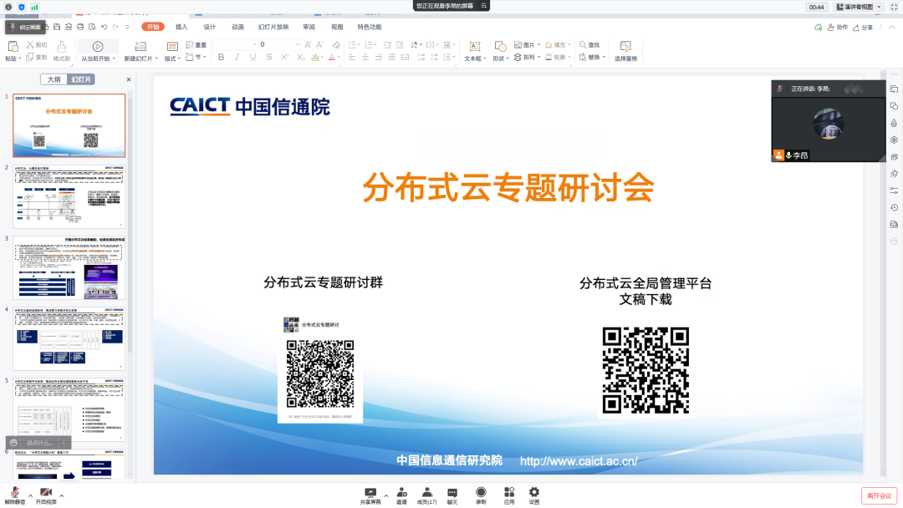Toggle Subscript formatting
903x508 pixels.
click(x=301, y=57)
